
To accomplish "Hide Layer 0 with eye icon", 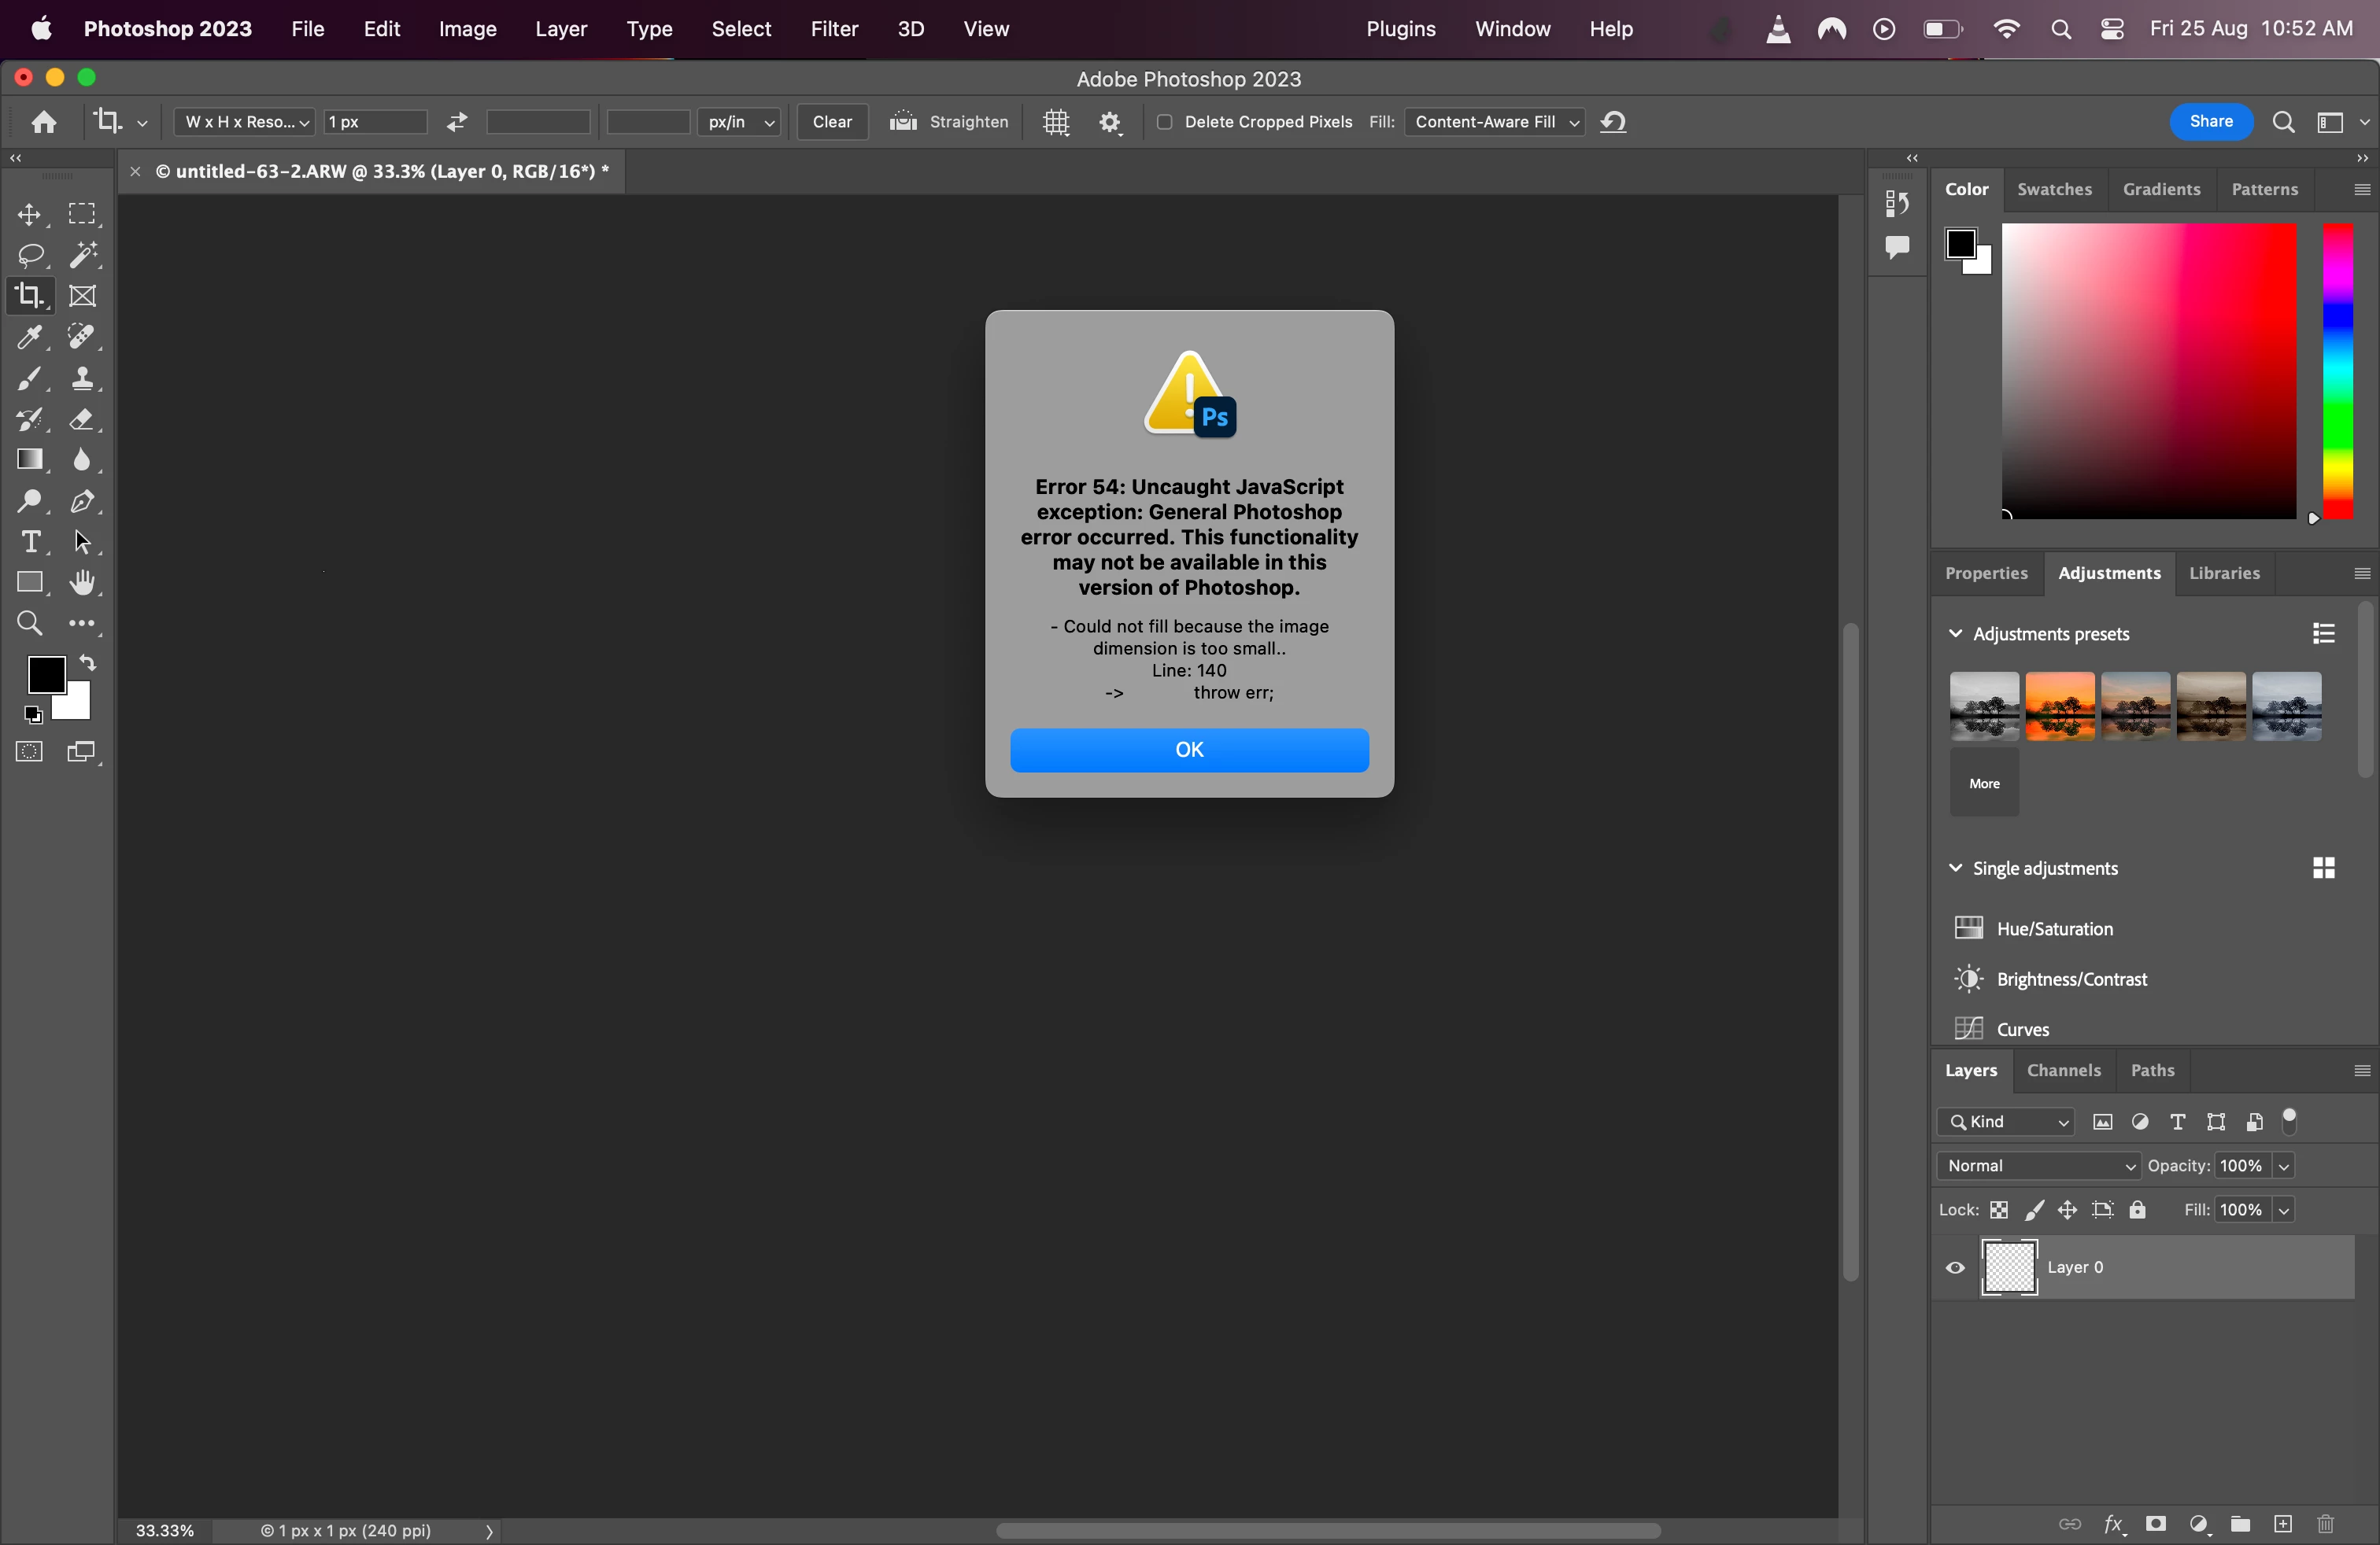I will click(1955, 1267).
